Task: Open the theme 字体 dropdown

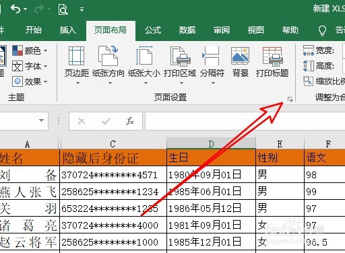Action: tap(30, 66)
